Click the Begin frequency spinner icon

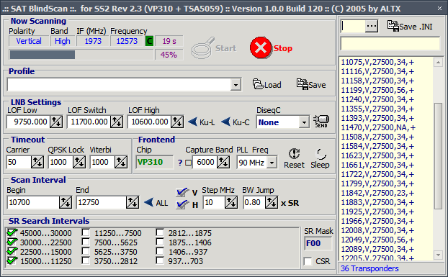pos(66,203)
